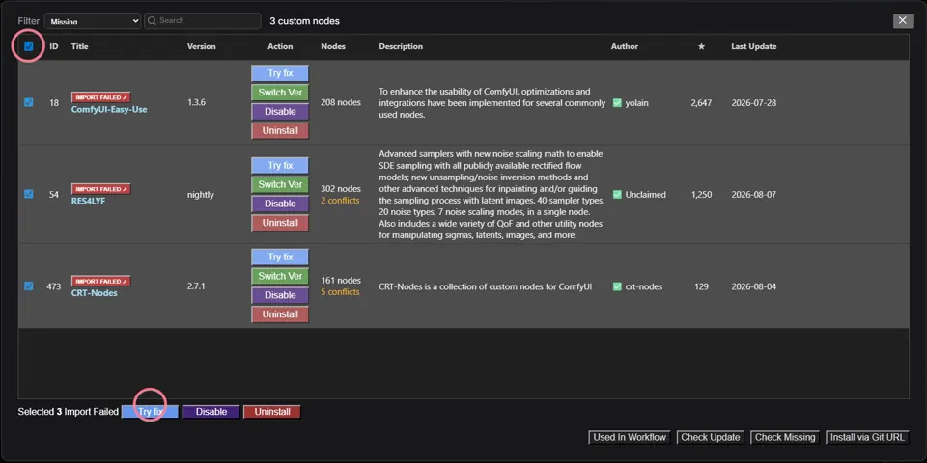Click the Used In Workflow button
This screenshot has width=927, height=463.
pyautogui.click(x=630, y=437)
